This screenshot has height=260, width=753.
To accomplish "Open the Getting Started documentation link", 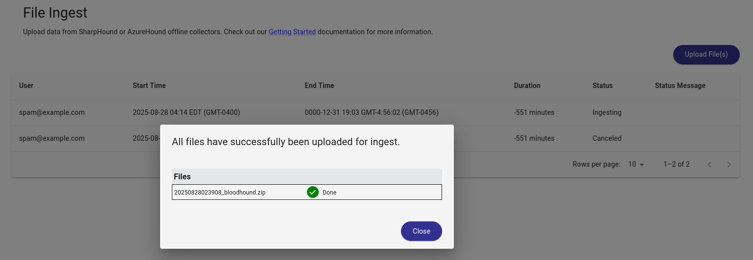I will pyautogui.click(x=292, y=32).
